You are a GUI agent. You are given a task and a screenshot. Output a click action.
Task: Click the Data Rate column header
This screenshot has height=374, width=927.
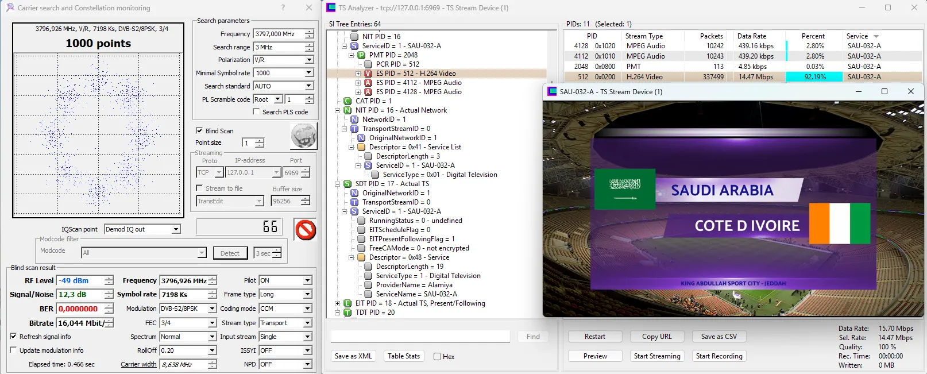click(751, 36)
